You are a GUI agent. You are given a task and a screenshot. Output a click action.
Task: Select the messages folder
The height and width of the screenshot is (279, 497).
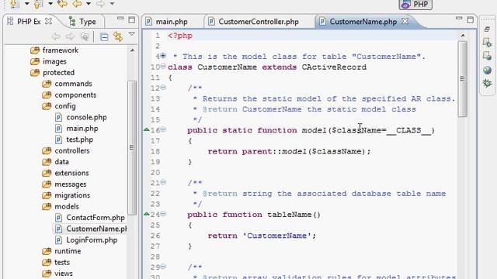(x=71, y=184)
